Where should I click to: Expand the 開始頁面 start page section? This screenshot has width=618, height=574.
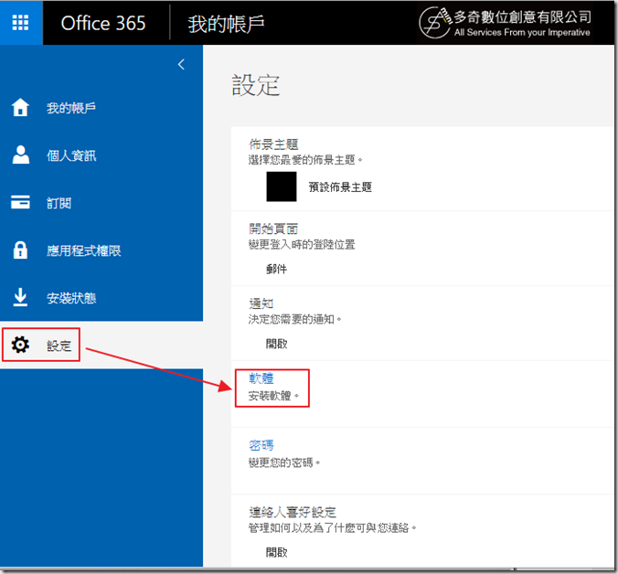click(273, 229)
